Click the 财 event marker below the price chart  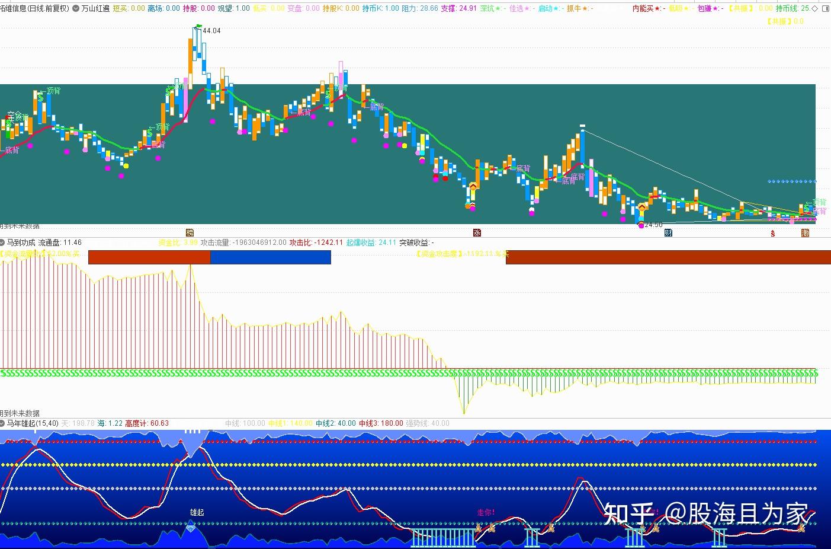(x=668, y=233)
